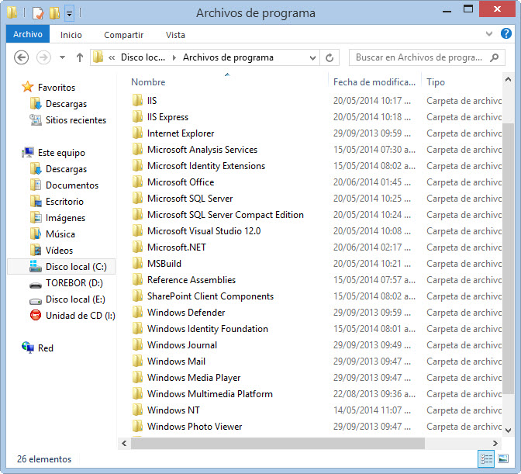Screen dimensions: 521x474
Task: Select Microsoft SQL Server Compact Edition folder icon
Action: (137, 214)
